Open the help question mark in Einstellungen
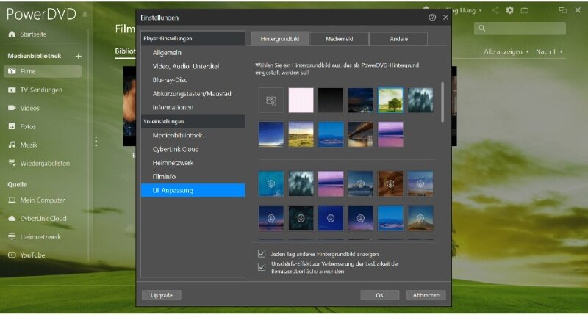This screenshot has width=588, height=320. [432, 17]
